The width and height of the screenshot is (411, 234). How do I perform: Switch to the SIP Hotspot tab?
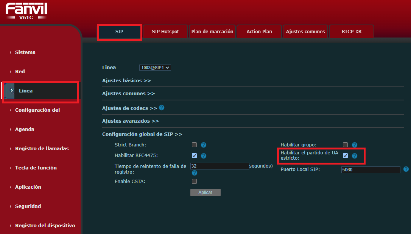tap(165, 32)
